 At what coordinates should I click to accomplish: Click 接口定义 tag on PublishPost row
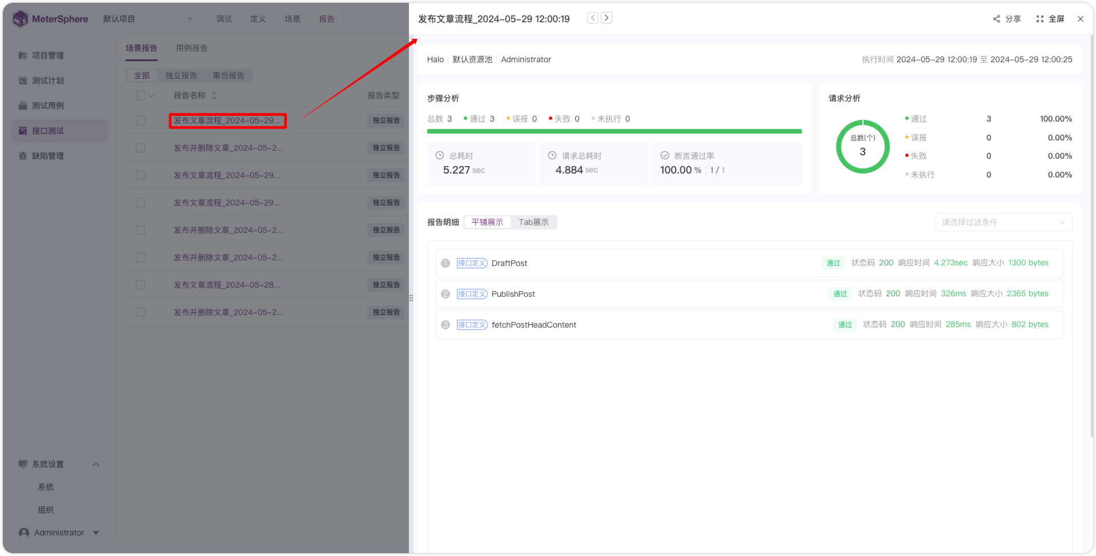472,294
